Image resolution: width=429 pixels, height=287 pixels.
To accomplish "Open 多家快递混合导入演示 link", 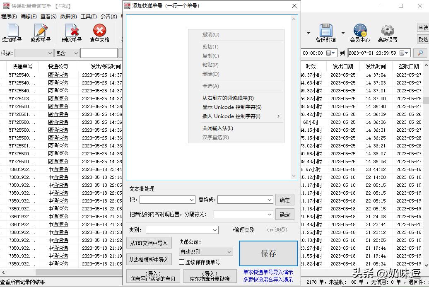I will tap(268, 280).
